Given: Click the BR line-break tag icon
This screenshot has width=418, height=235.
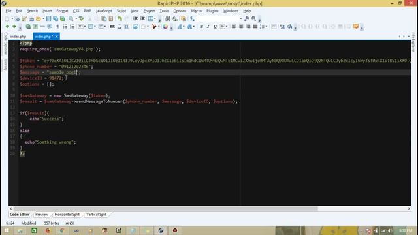Looking at the screenshot, I should [112, 27].
